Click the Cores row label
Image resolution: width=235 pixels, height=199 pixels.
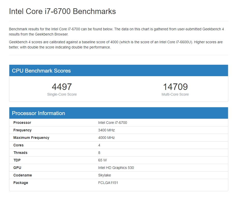tap(18, 145)
